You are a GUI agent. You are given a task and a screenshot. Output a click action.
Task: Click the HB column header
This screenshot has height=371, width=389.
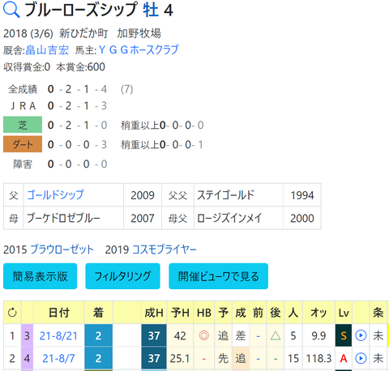[204, 313]
